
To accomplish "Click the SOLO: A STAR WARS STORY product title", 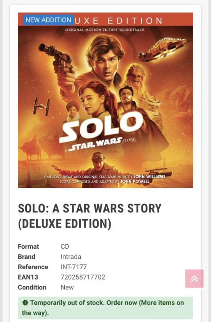I will point(90,216).
